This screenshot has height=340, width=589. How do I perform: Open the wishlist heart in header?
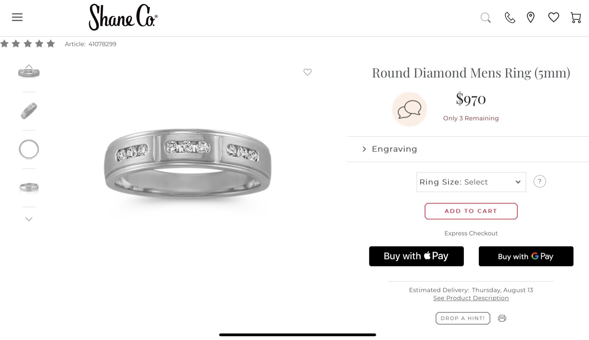point(553,17)
